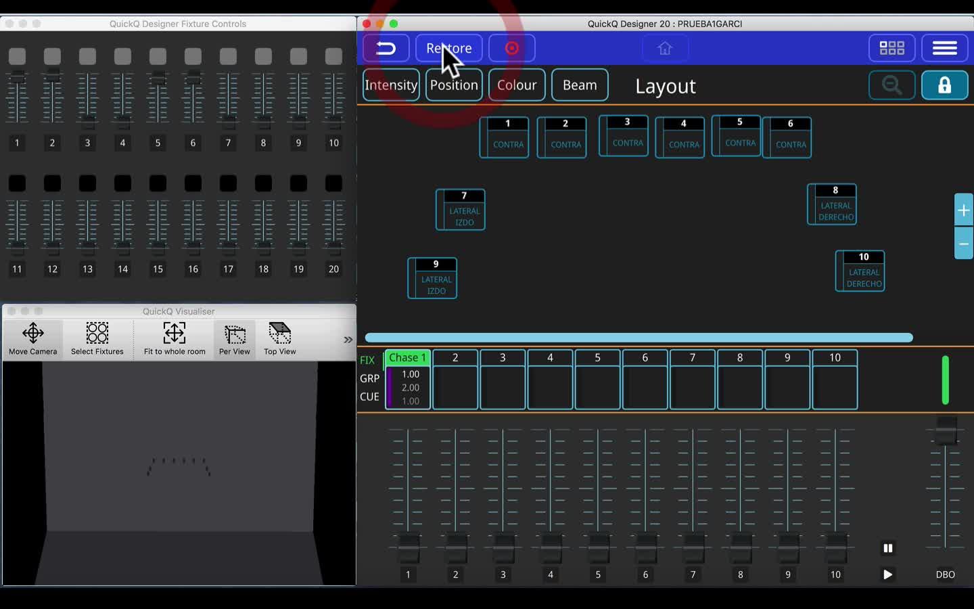Click fixture fader 13 in Fixture Controls
Viewport: 974px width, 609px height.
87,248
